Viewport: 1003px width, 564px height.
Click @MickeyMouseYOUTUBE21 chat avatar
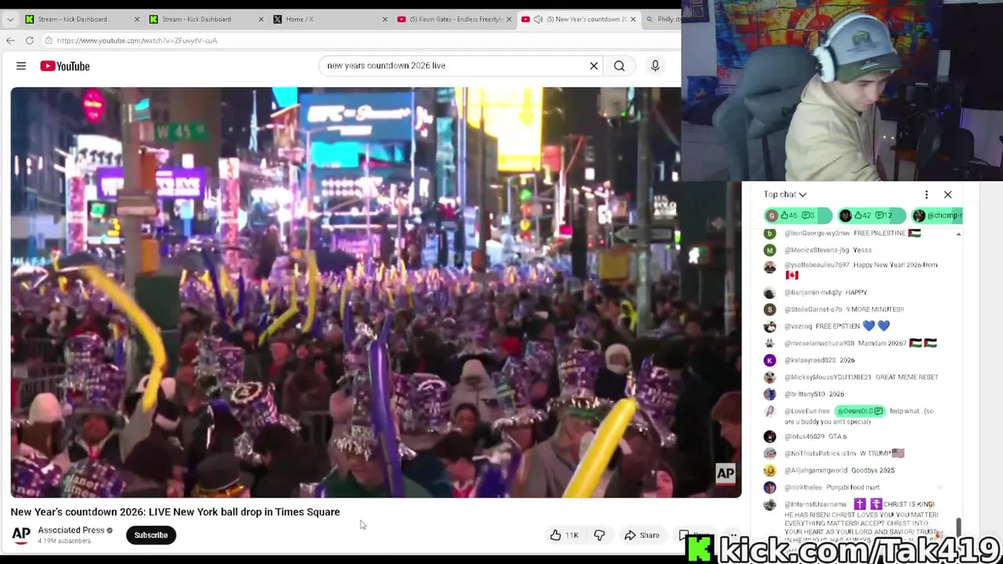[x=769, y=378]
